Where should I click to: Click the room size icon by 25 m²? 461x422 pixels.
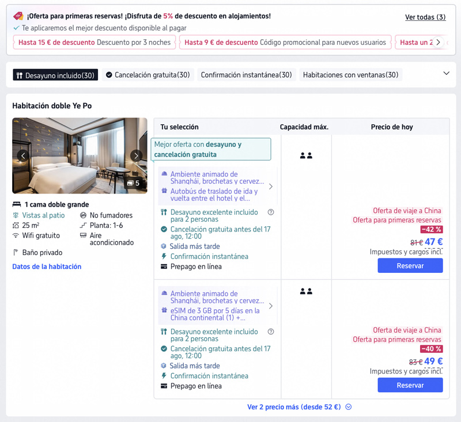(16, 226)
